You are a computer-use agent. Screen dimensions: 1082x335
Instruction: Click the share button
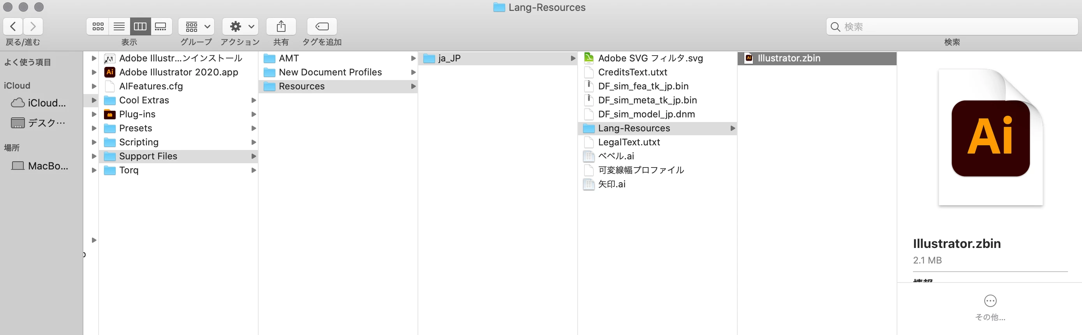[x=281, y=26]
